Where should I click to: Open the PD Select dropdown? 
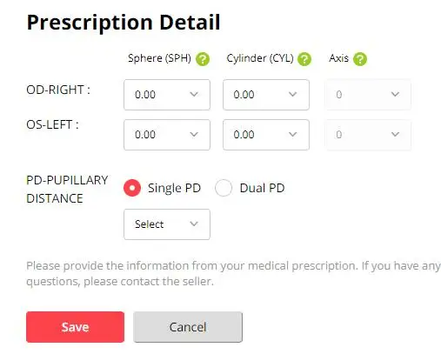167,224
